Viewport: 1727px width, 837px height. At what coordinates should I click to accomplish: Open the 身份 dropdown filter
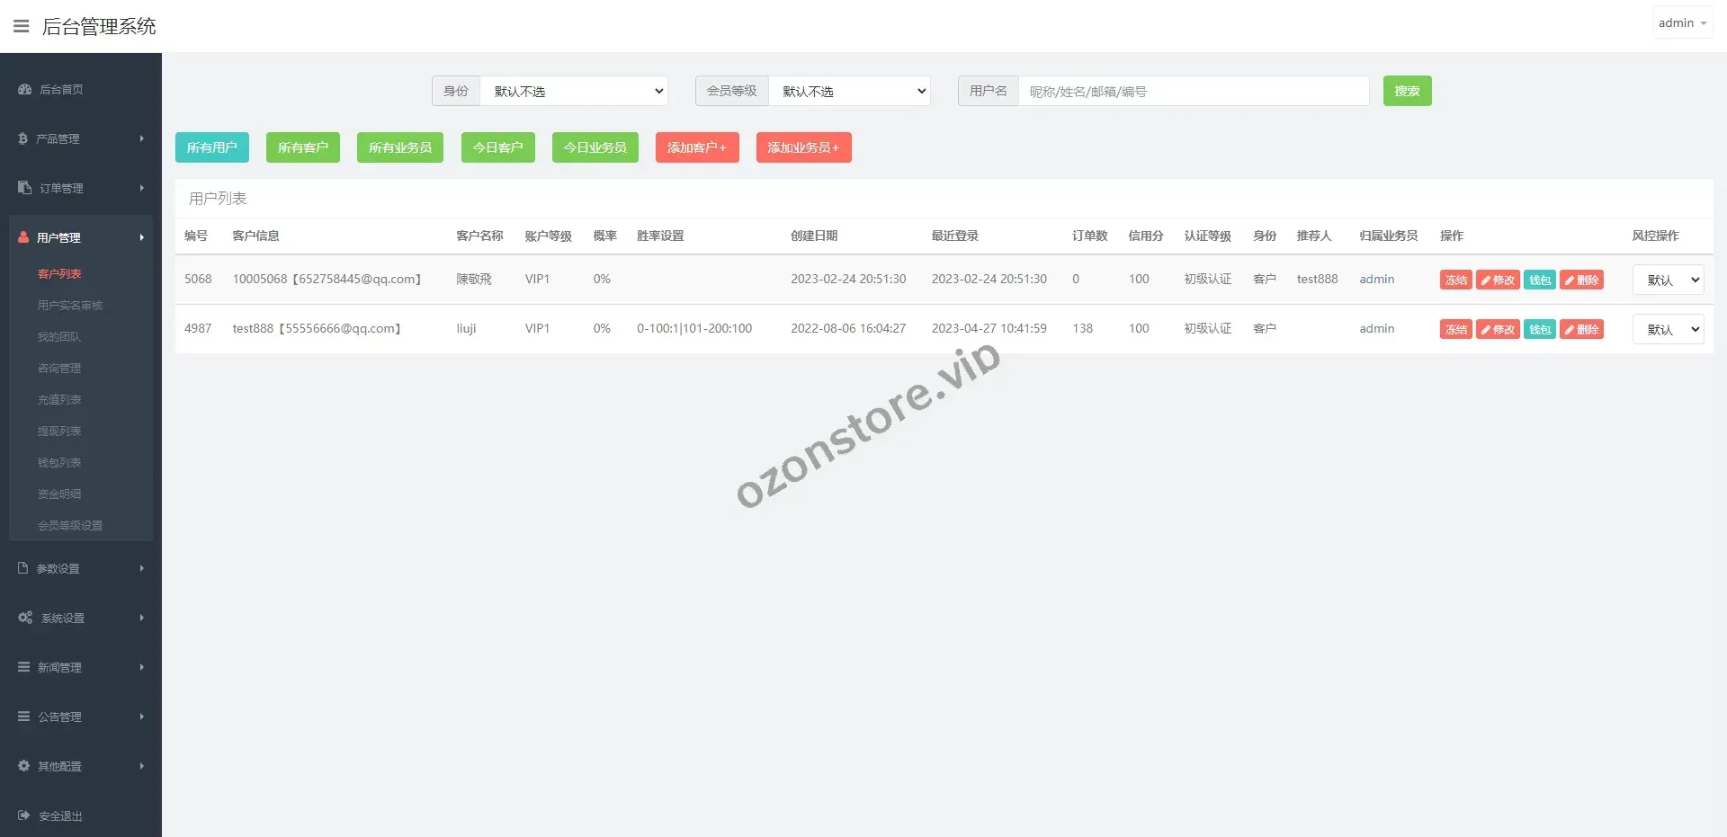(574, 91)
